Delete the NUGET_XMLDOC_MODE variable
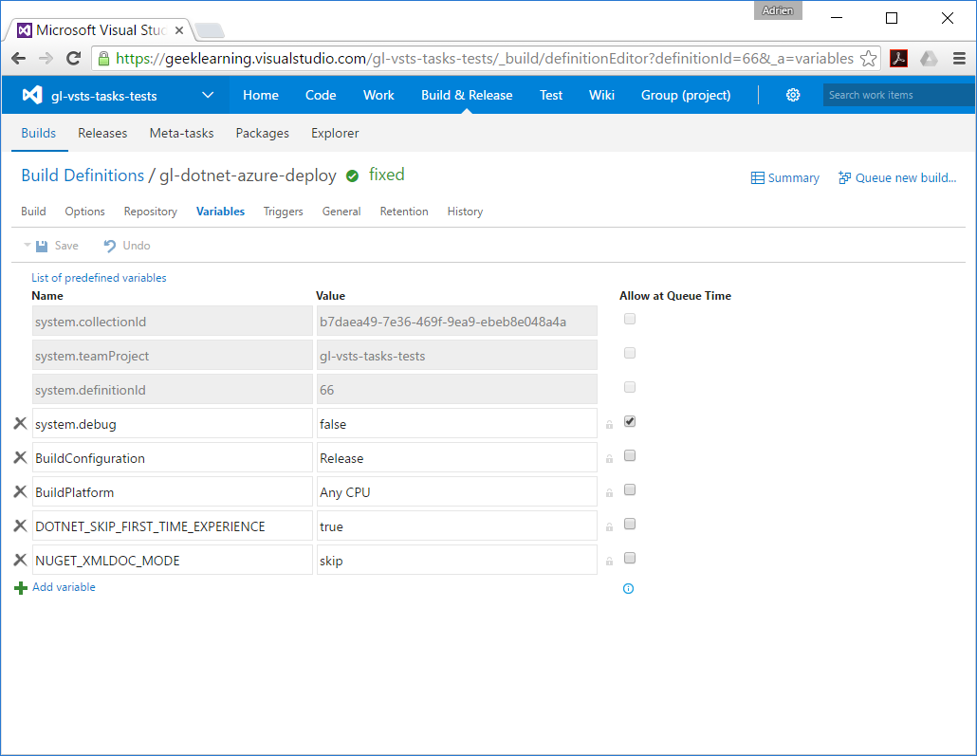The image size is (977, 756). pos(20,561)
